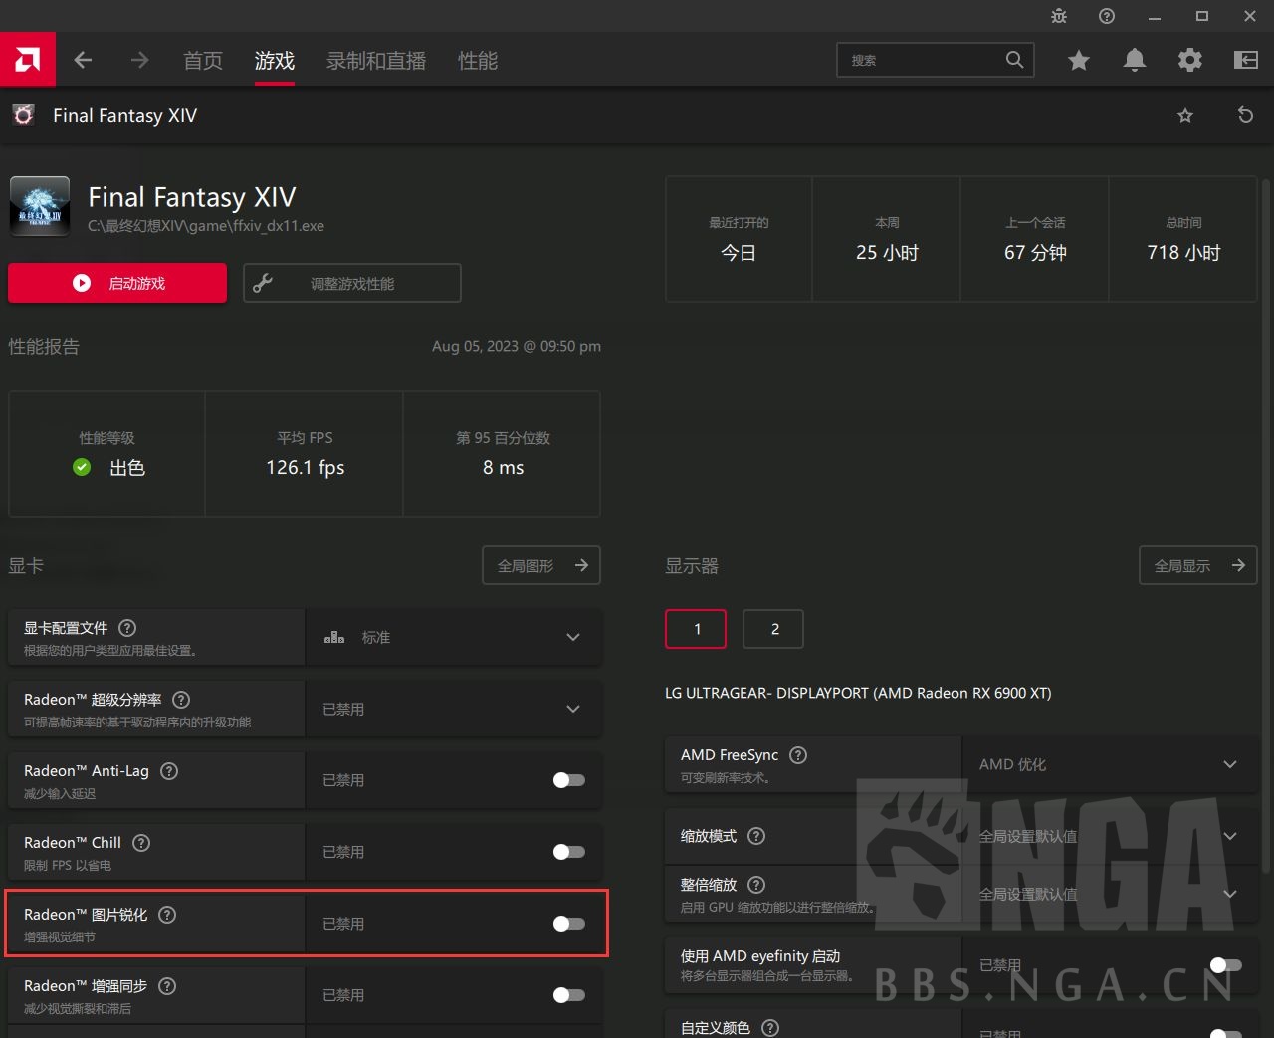Viewport: 1274px width, 1038px height.
Task: Show help for Radeon 图片锐化
Action: 167,915
